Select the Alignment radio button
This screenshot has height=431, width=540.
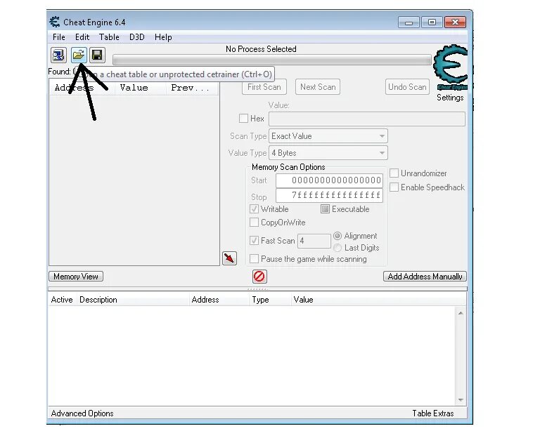pyautogui.click(x=337, y=236)
